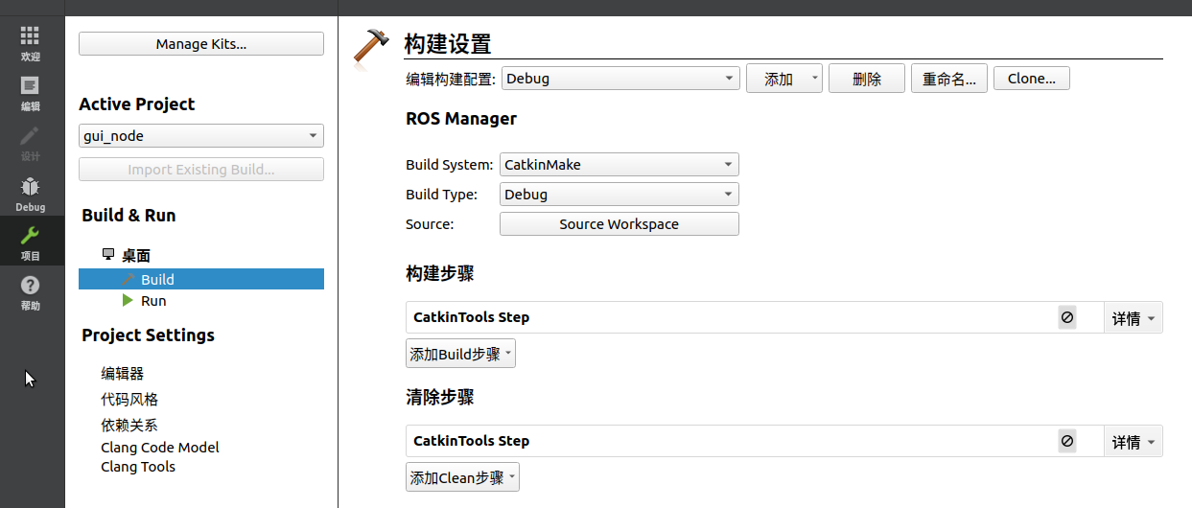This screenshot has height=508, width=1192.
Task: Click the ROS Manager heading
Action: pyautogui.click(x=461, y=119)
